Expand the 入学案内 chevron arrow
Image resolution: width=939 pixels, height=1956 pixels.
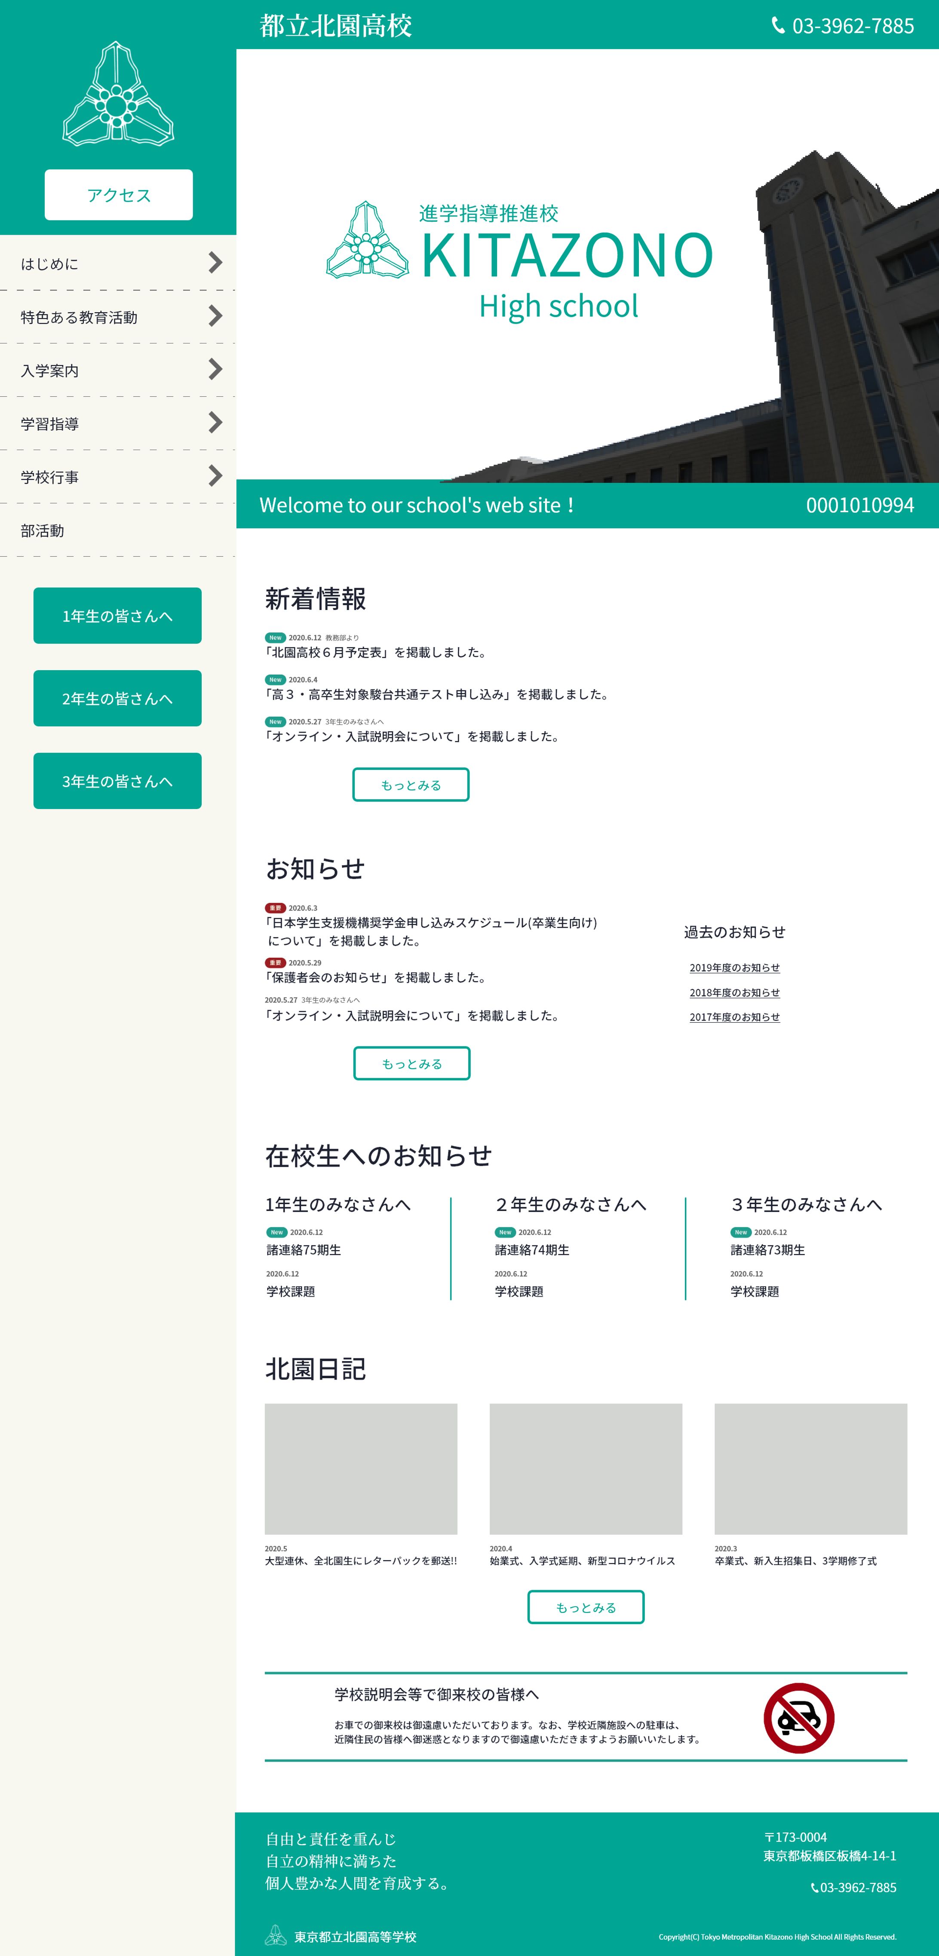[216, 369]
